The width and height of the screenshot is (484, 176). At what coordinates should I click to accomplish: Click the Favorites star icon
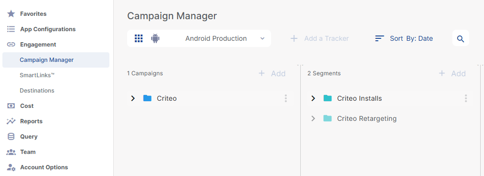click(11, 14)
